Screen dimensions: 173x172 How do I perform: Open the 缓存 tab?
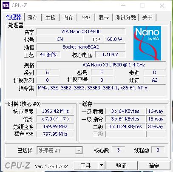(33, 17)
